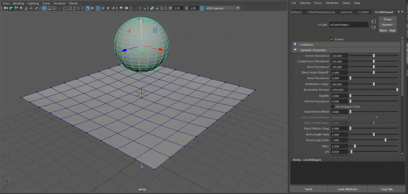Toggle 2D Pan/Zoom icon
Viewport: 408px width, 194px height.
[31, 8]
